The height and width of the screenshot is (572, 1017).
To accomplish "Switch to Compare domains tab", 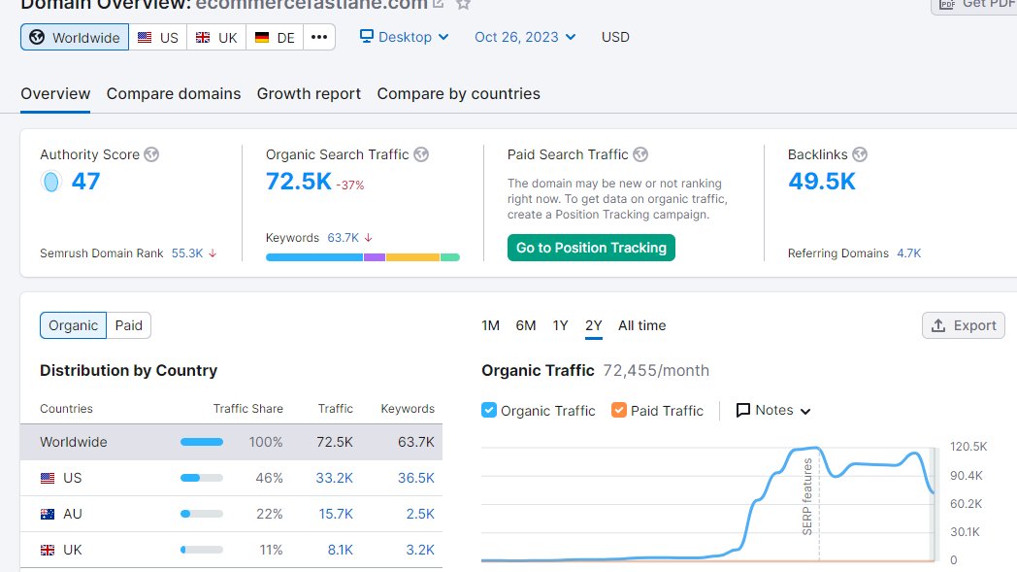I will (173, 93).
